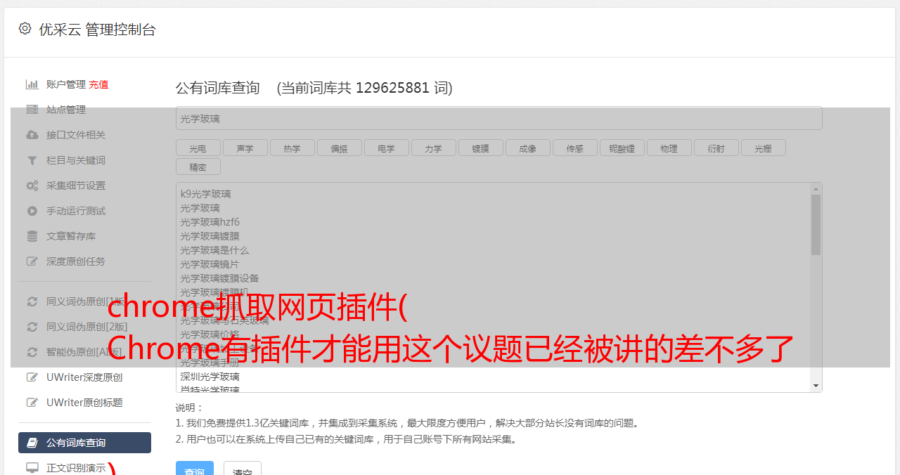
Task: Click the keyword search field containing 光学玻璃
Action: click(499, 118)
